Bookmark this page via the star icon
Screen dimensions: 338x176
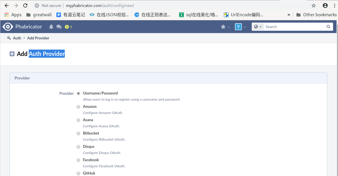click(313, 5)
